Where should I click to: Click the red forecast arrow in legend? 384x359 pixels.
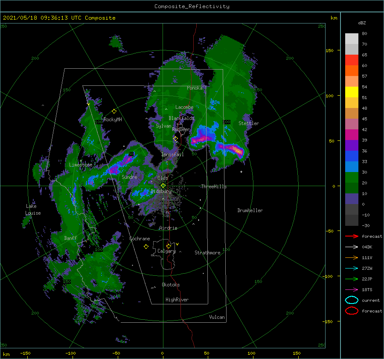click(x=352, y=236)
